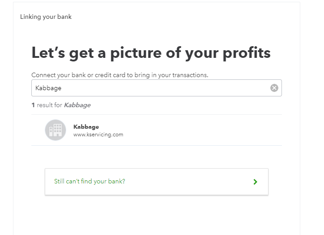Click the Kabbage building logo icon
Image resolution: width=324 pixels, height=235 pixels.
[x=55, y=130]
